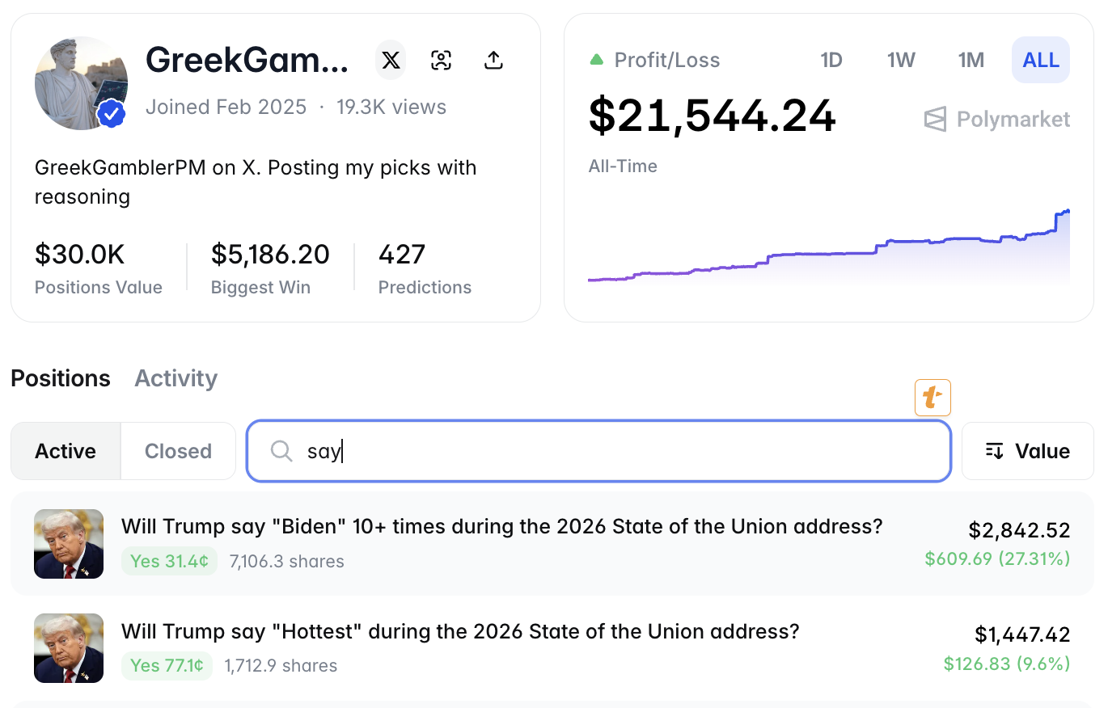This screenshot has height=708, width=1108.
Task: Click the blue verified badge on avatar
Action: click(112, 115)
